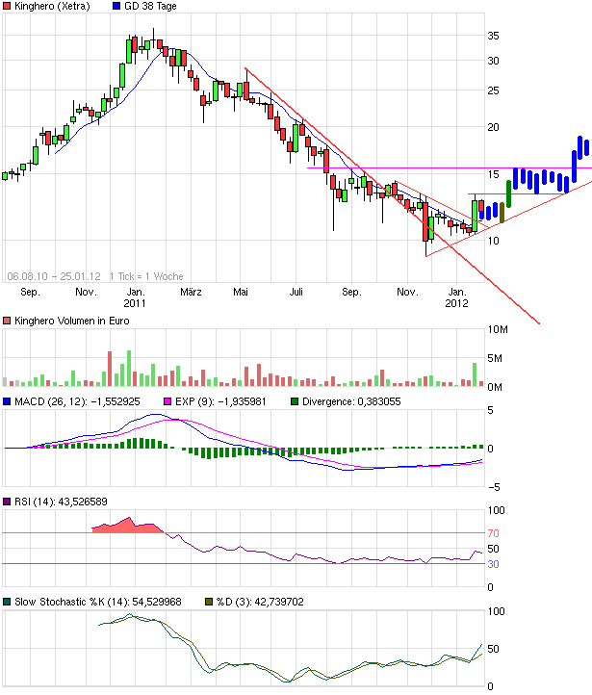Screen dimensions: 592x695
Task: Select the 'Kinghero (Xetra)' legend label
Action: 52,6
